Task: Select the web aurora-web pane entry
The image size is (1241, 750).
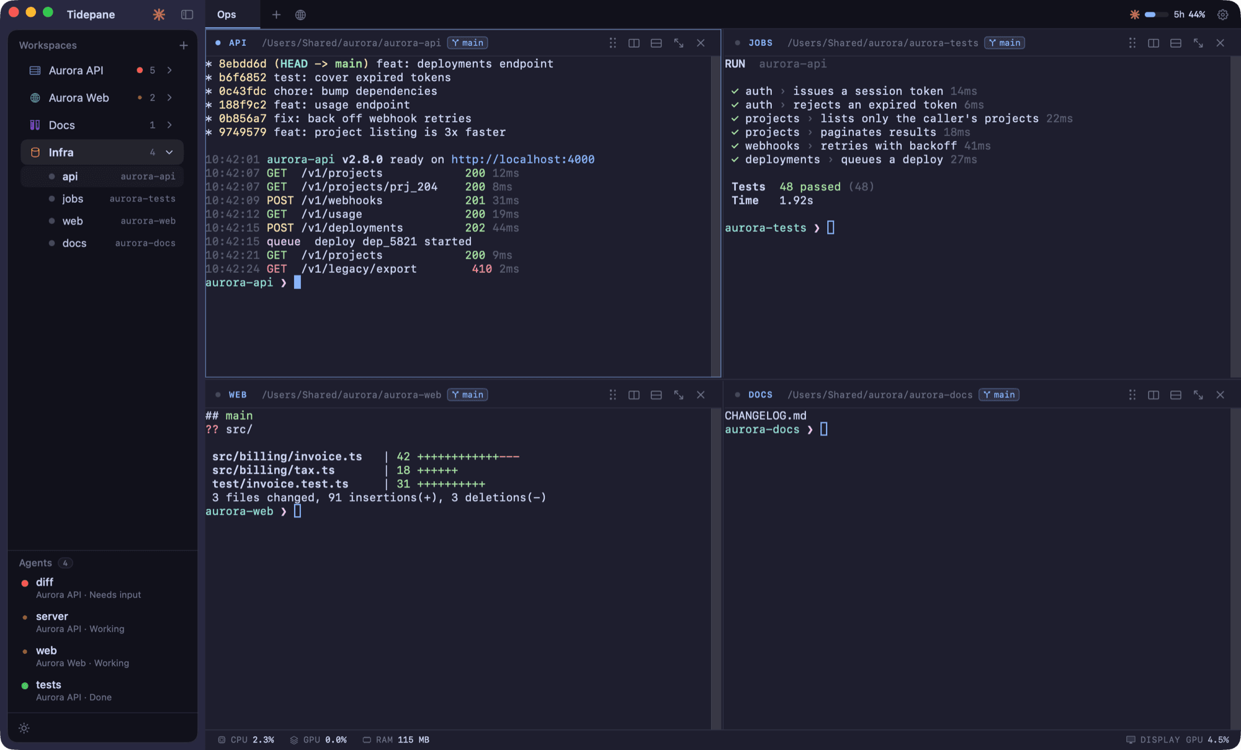Action: pyautogui.click(x=102, y=221)
